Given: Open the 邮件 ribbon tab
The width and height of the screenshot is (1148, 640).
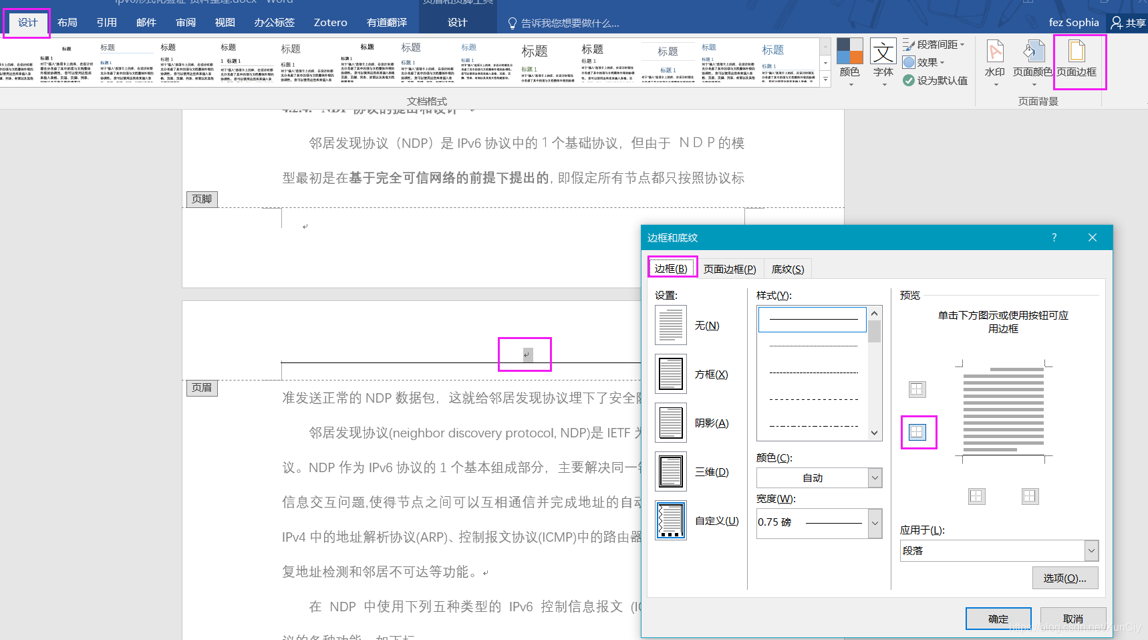Looking at the screenshot, I should [x=146, y=23].
